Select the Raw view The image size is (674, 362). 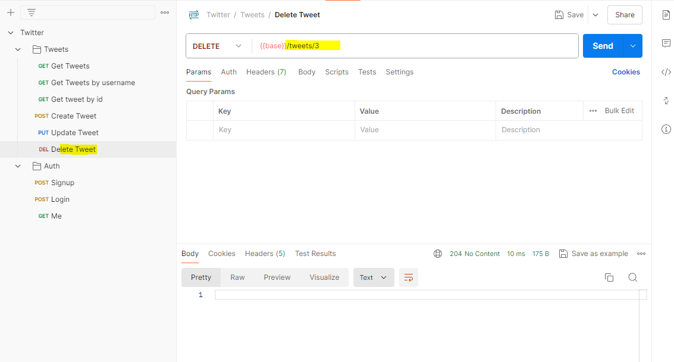237,277
